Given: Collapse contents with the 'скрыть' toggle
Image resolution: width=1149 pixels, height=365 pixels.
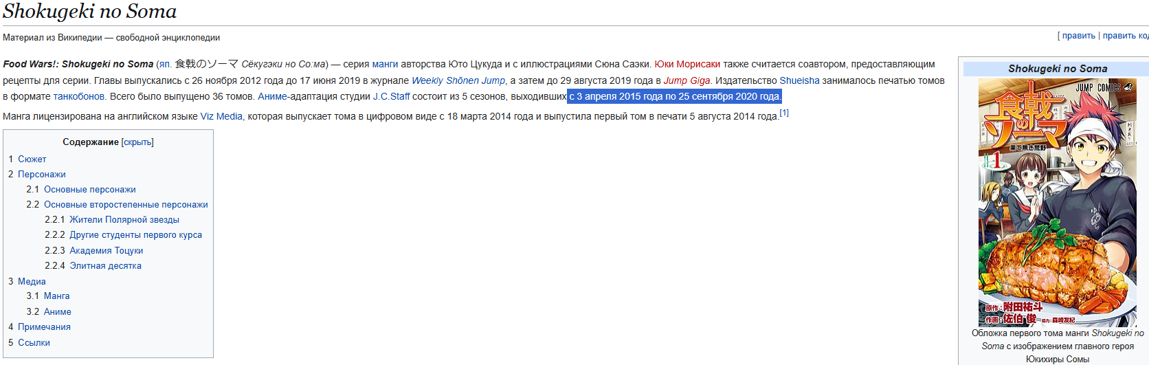Looking at the screenshot, I should (137, 142).
